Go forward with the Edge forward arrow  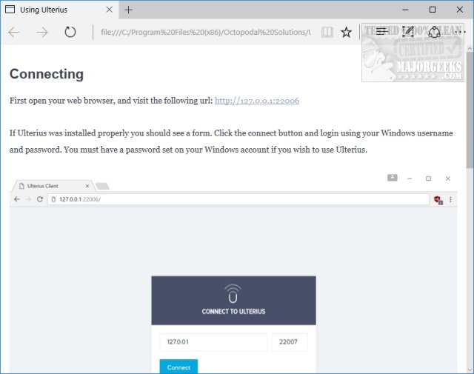pos(42,32)
